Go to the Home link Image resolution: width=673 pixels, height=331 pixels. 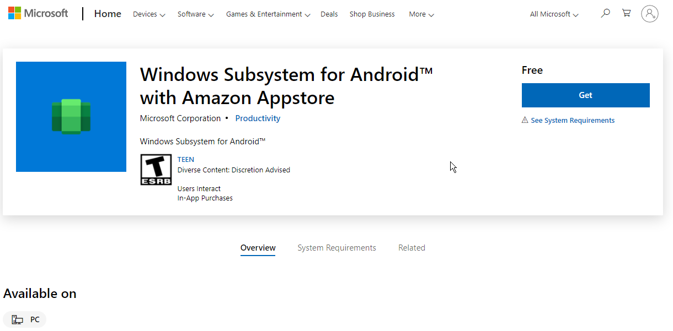pos(108,14)
